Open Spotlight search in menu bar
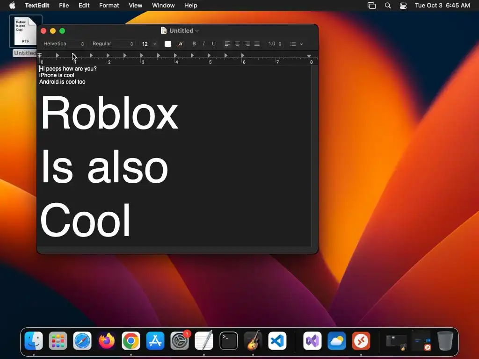Image resolution: width=479 pixels, height=359 pixels. click(388, 5)
